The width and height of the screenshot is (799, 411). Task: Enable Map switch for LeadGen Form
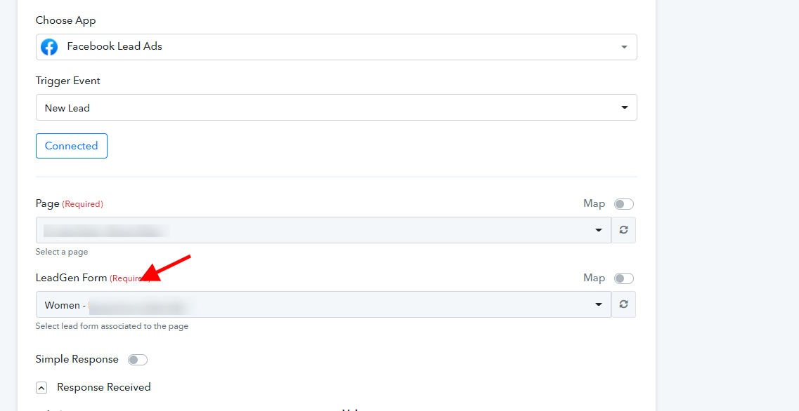click(x=623, y=278)
